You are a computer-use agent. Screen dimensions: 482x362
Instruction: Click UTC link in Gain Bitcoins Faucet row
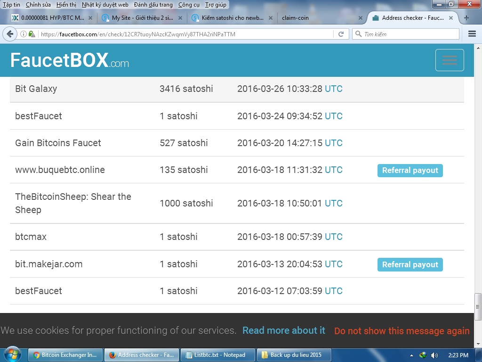click(334, 143)
